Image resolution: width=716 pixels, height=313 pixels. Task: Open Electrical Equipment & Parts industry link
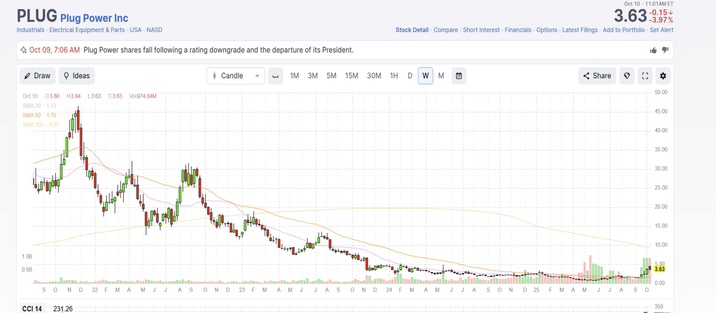click(x=87, y=30)
